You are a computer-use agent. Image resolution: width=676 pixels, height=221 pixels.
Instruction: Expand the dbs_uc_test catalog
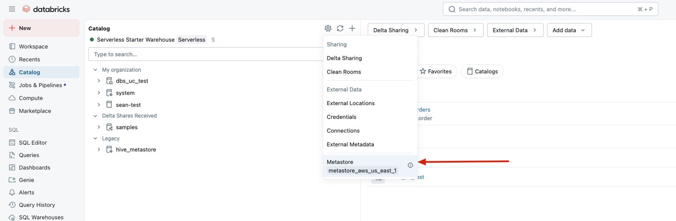pyautogui.click(x=99, y=81)
